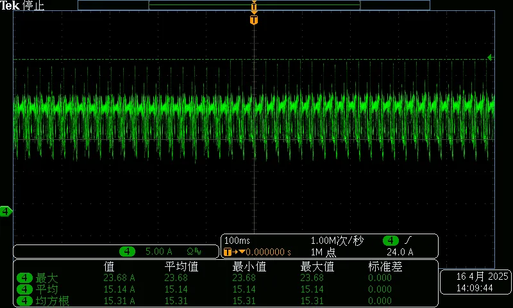Click the 均方根 measurement label
Screen dimensions: 513x308
pyautogui.click(x=53, y=301)
